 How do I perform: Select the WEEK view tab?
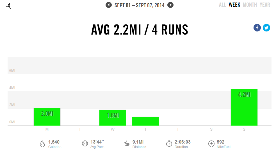coord(234,5)
